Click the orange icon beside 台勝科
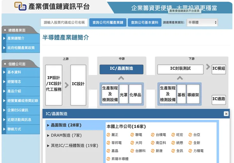 132,151
